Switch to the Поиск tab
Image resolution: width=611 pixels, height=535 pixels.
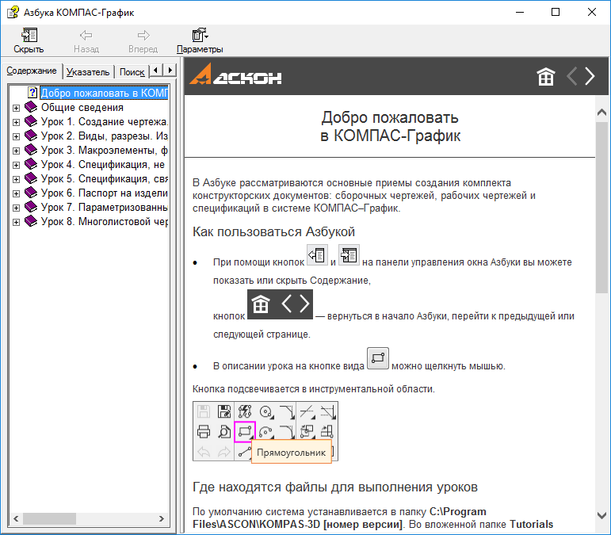pyautogui.click(x=132, y=71)
